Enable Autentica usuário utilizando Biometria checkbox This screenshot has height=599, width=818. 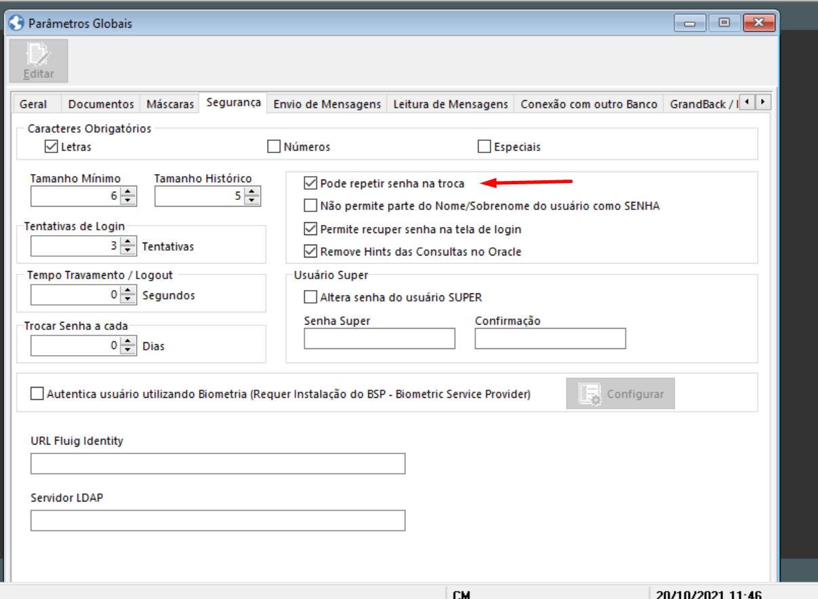[x=37, y=394]
